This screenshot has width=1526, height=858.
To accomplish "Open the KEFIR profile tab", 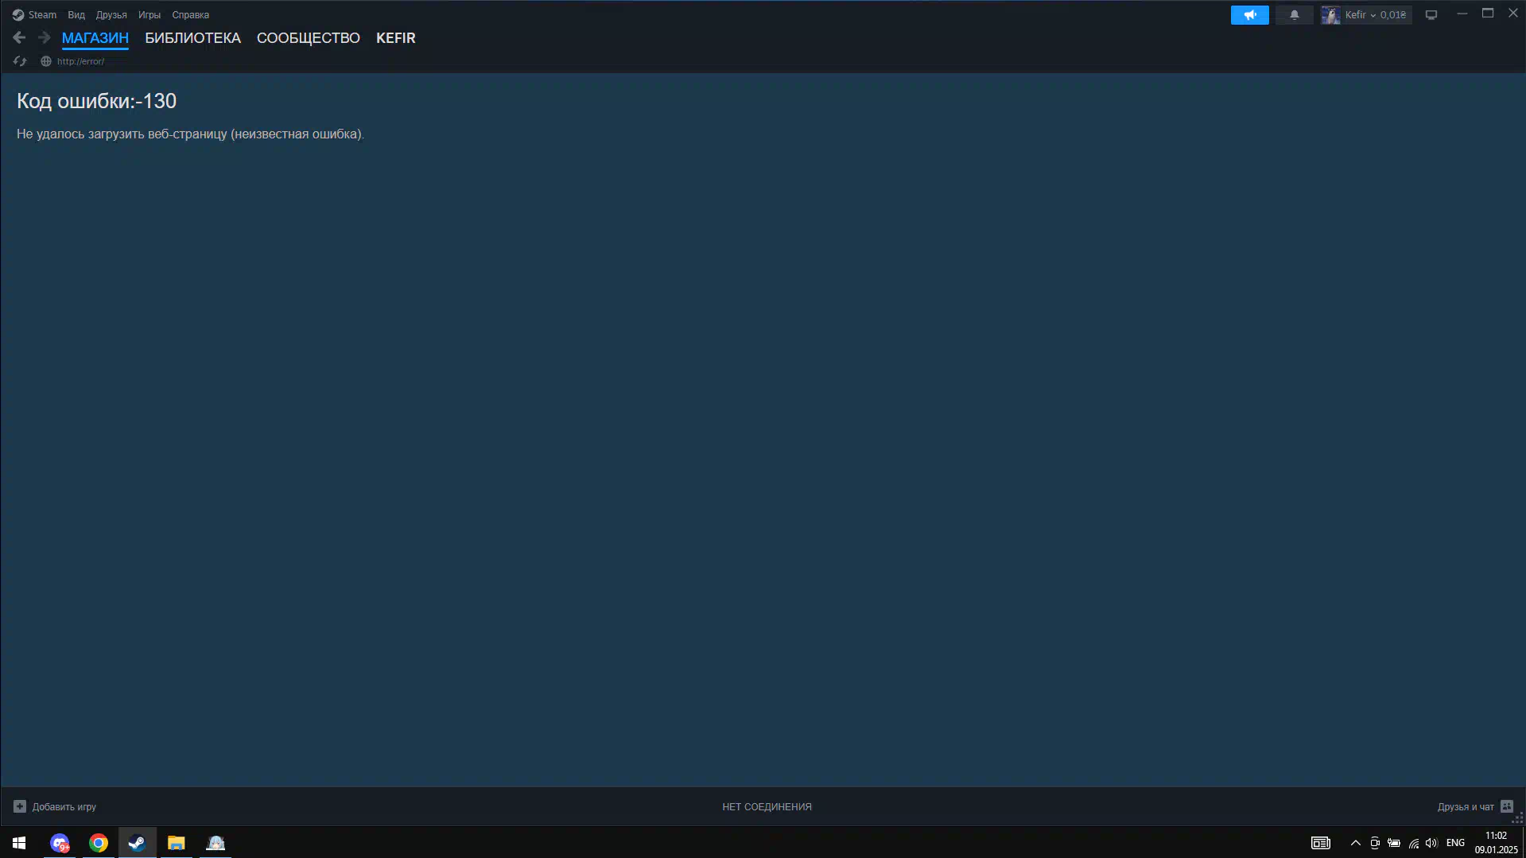I will (395, 38).
